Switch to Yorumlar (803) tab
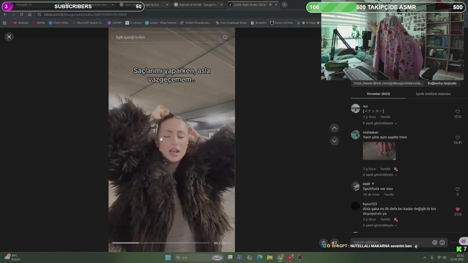This screenshot has width=468, height=263. click(x=378, y=94)
